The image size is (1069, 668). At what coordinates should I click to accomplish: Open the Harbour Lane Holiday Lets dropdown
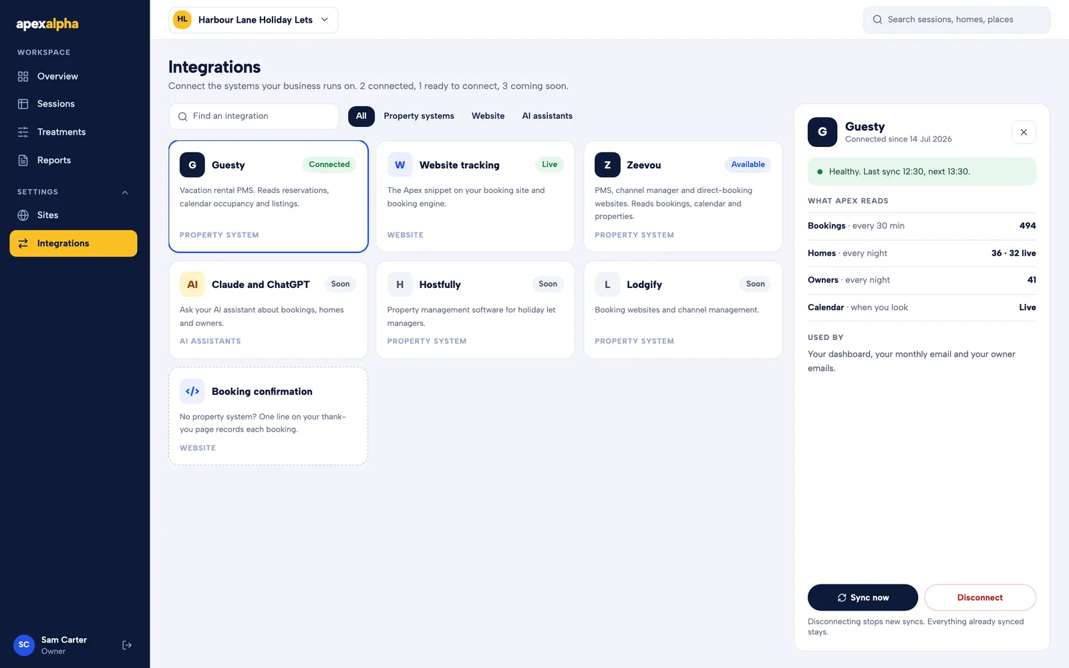click(x=253, y=20)
